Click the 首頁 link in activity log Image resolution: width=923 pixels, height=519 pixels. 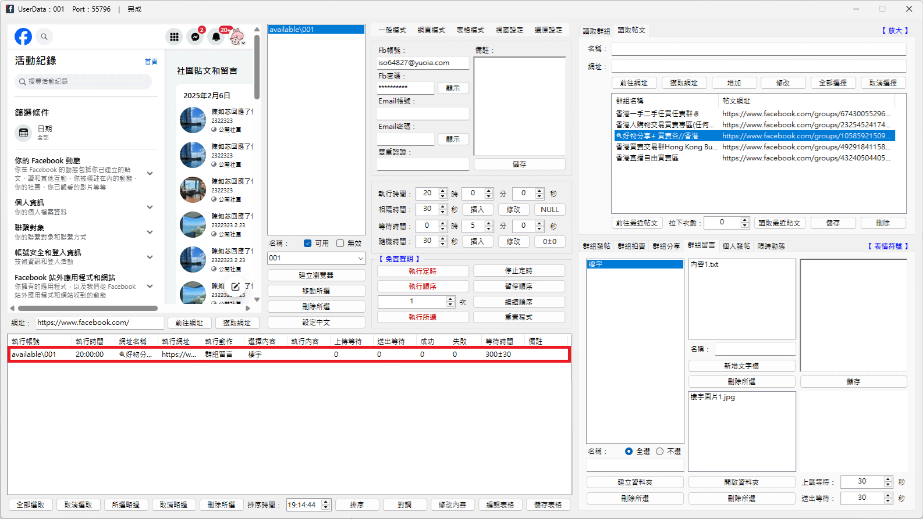tap(151, 62)
